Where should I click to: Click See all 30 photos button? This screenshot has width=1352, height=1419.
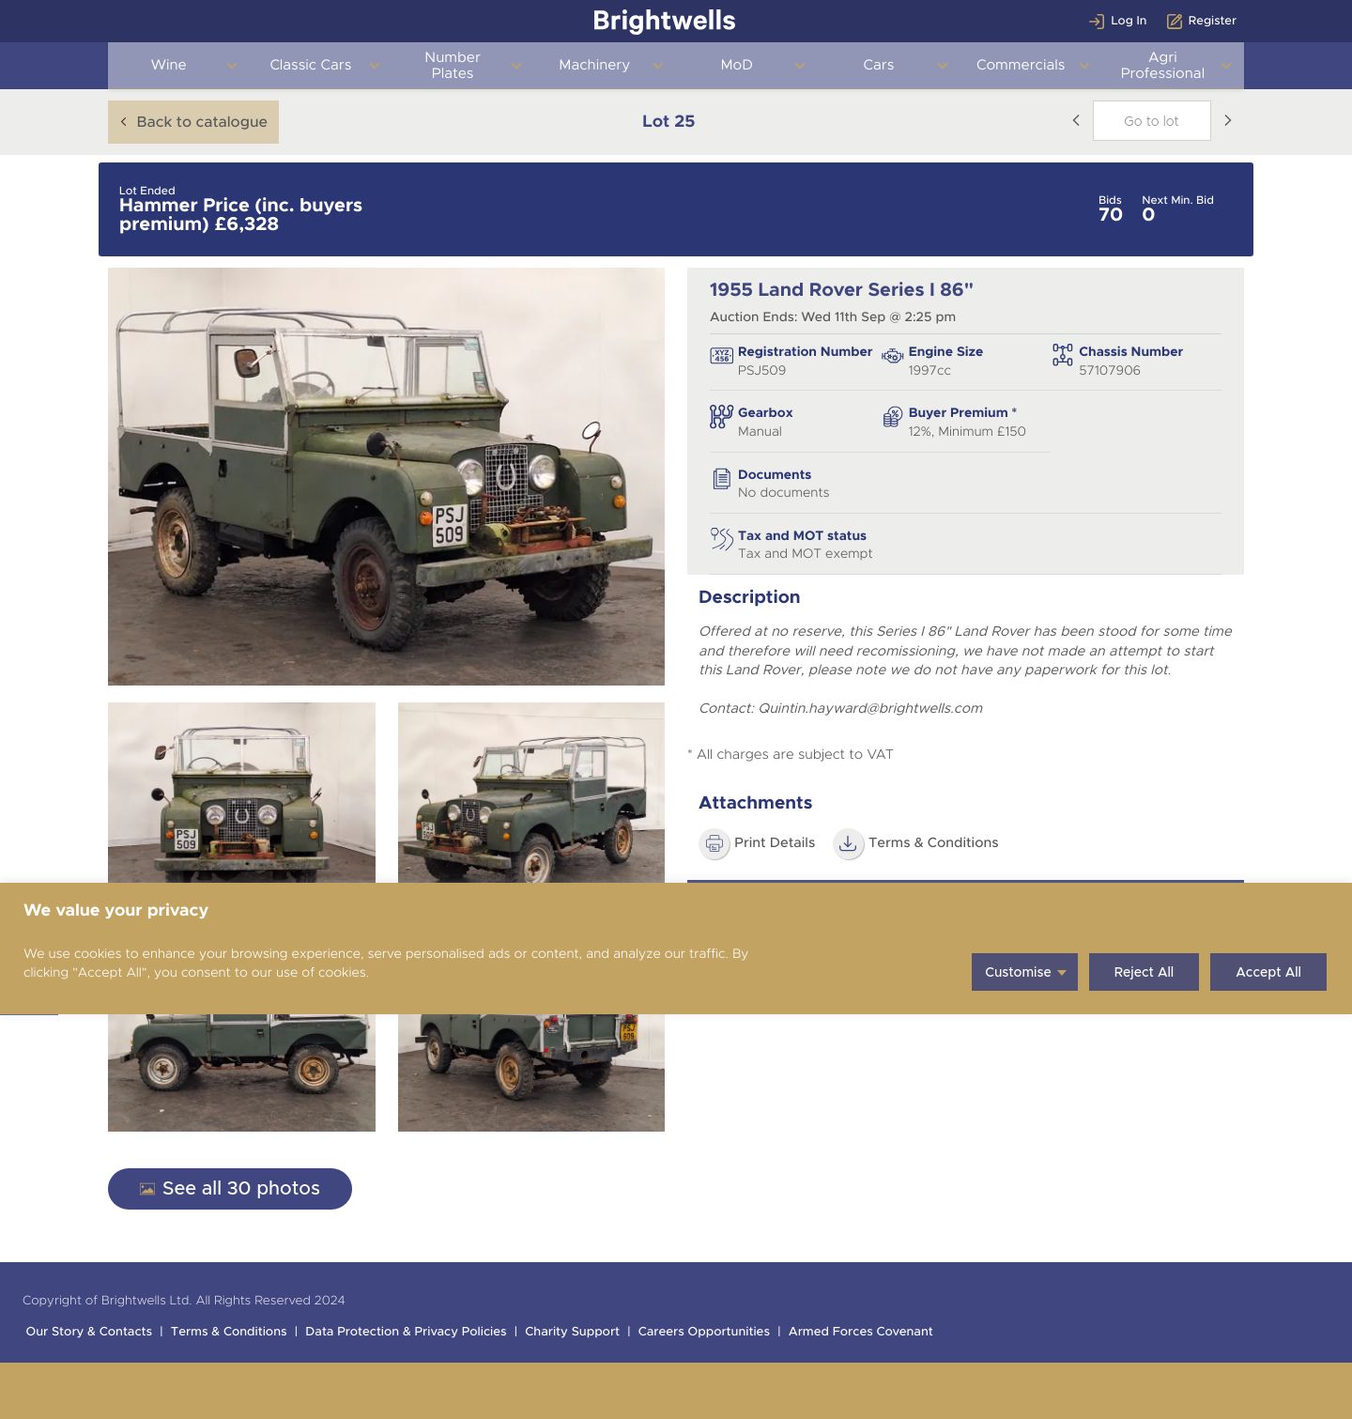(x=230, y=1189)
